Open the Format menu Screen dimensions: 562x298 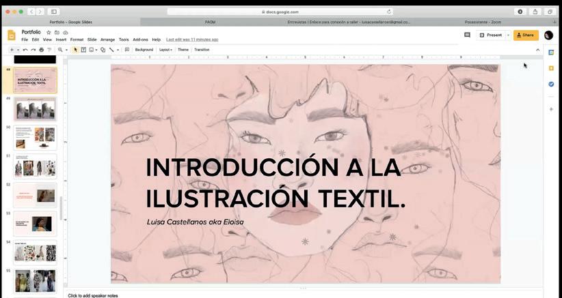pos(77,40)
